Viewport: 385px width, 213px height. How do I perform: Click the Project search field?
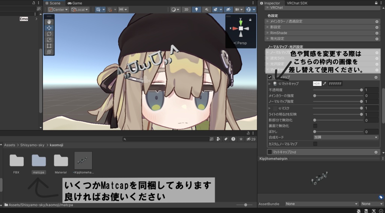[166, 139]
